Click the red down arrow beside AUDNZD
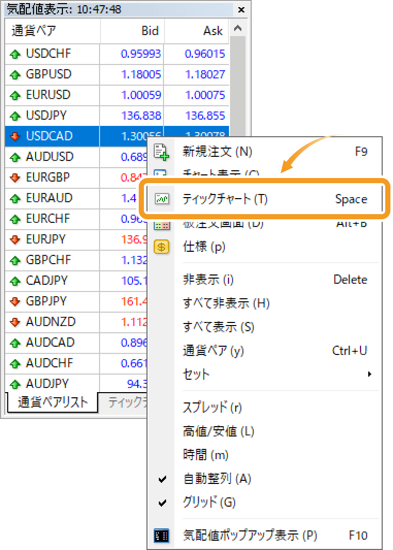393x550 pixels. tap(15, 322)
